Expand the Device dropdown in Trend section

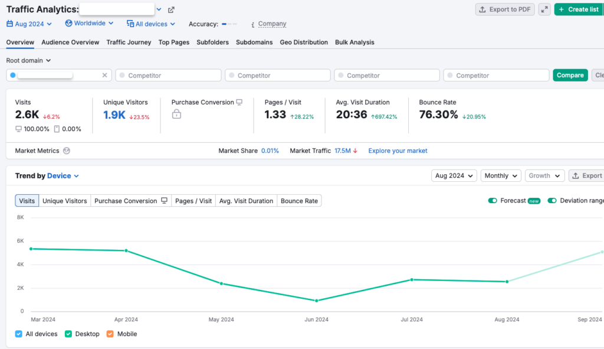63,175
